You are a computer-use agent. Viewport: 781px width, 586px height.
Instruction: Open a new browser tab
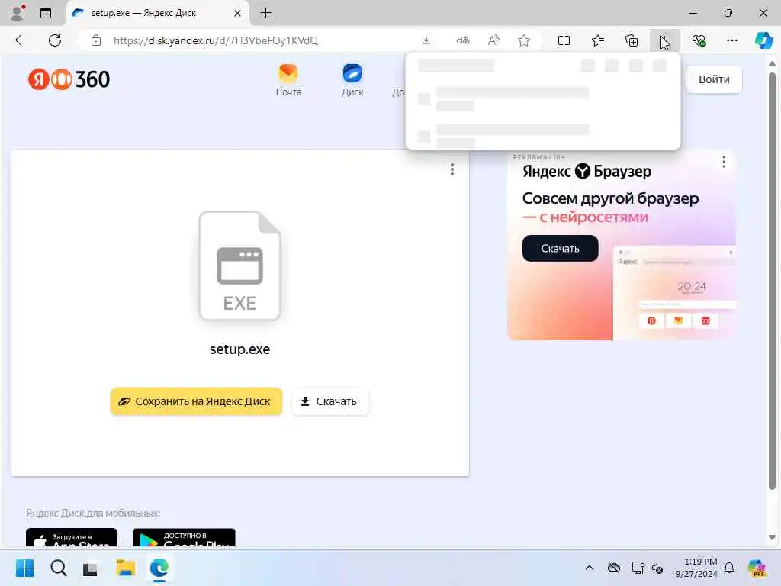click(x=266, y=13)
